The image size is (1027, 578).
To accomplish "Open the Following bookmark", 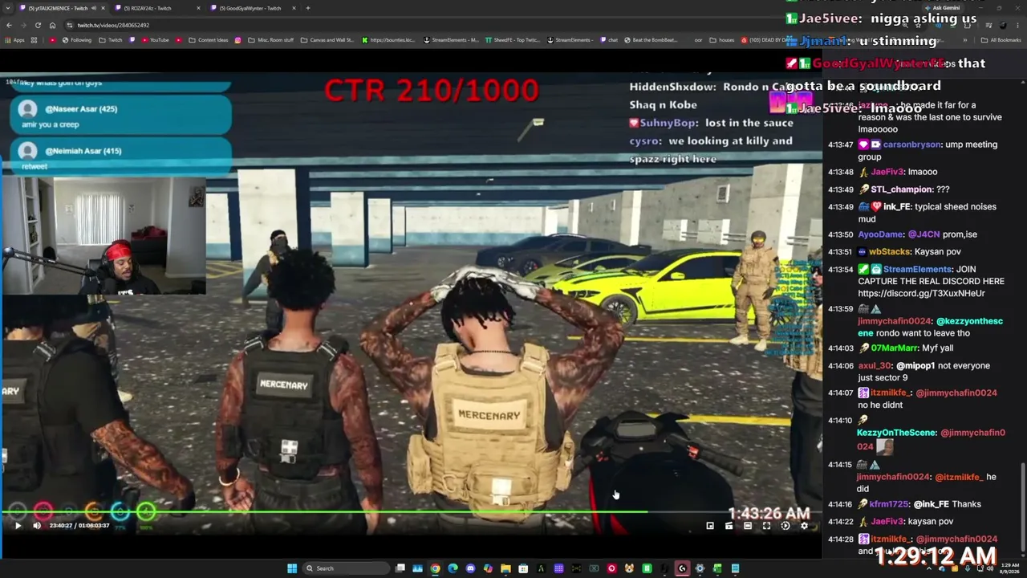I will tap(76, 40).
